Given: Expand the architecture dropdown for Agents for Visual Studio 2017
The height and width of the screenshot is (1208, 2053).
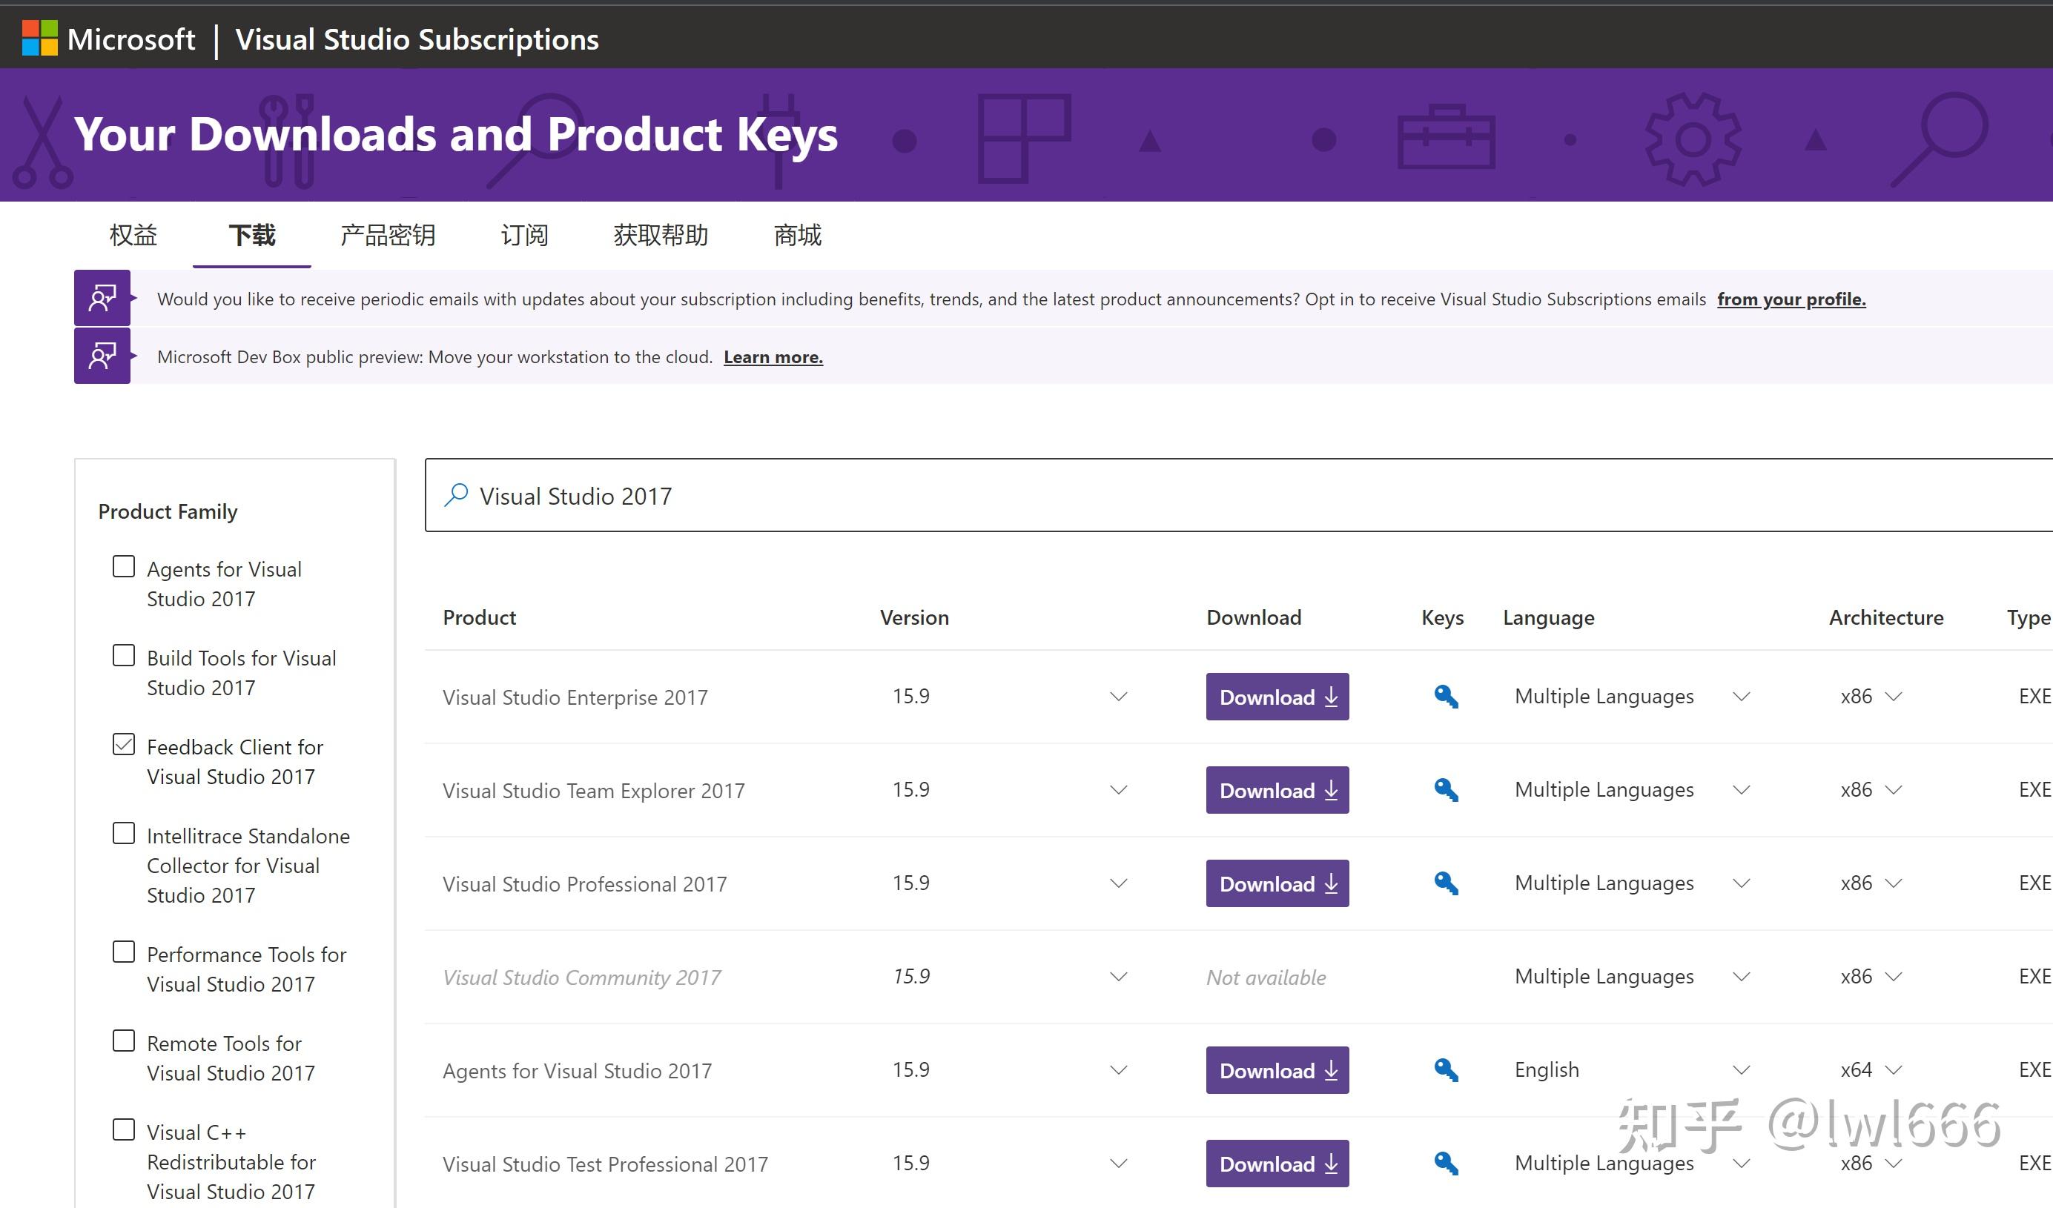Looking at the screenshot, I should click(x=1896, y=1069).
